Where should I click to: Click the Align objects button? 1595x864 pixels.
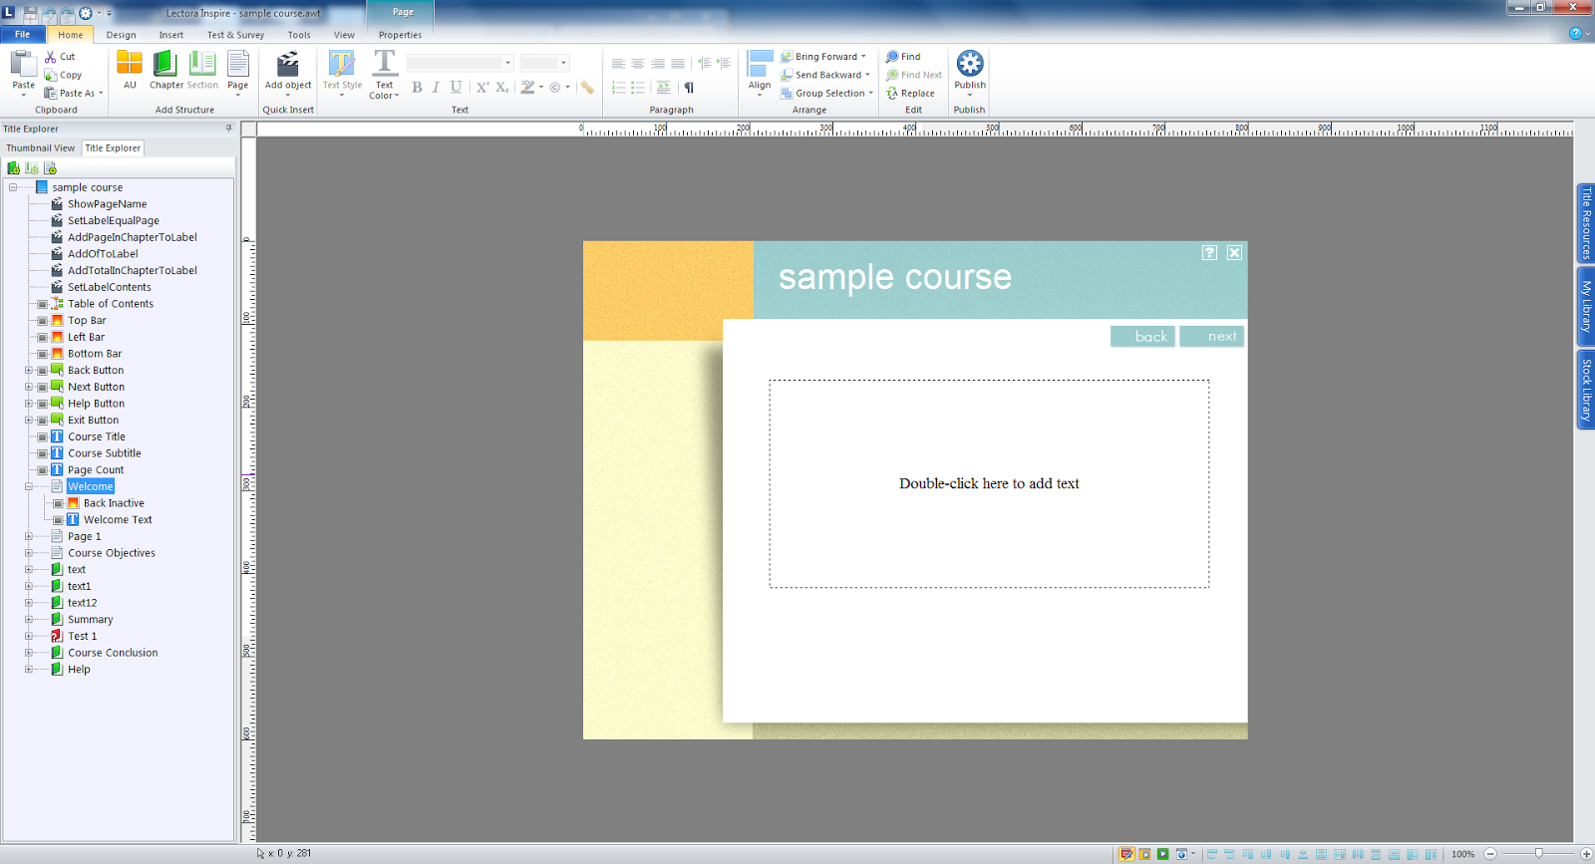click(x=760, y=73)
